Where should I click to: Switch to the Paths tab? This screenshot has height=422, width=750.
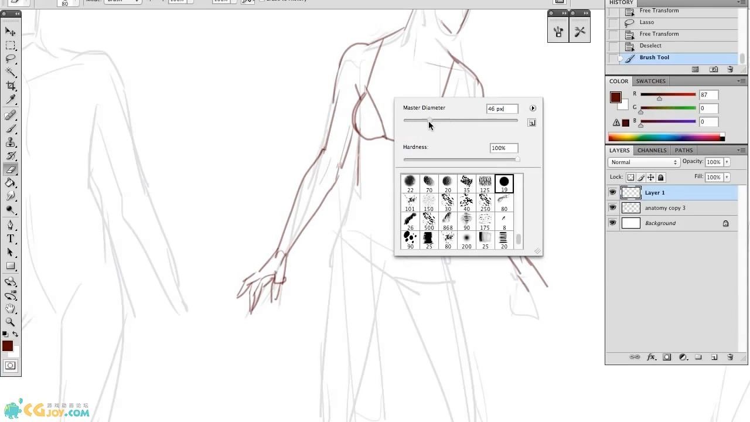coord(684,150)
